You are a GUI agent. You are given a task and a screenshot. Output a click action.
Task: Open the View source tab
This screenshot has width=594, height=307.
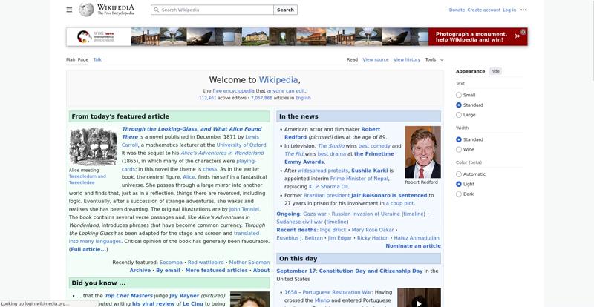tap(376, 59)
